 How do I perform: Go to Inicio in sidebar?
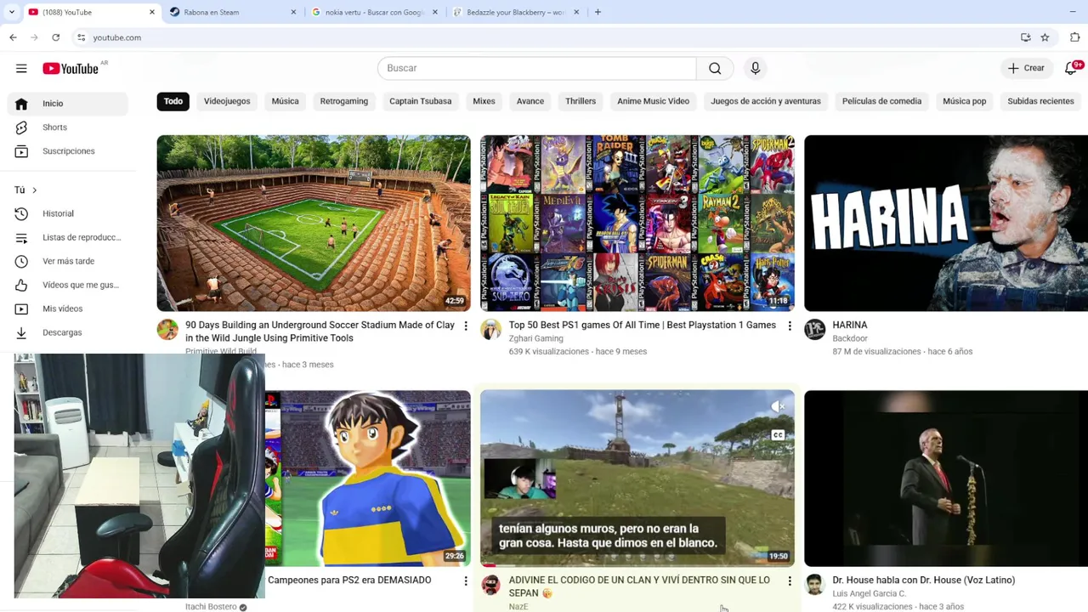[68, 104]
